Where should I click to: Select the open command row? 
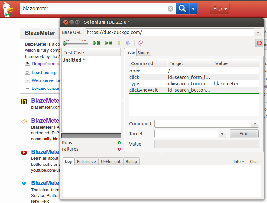194,71
